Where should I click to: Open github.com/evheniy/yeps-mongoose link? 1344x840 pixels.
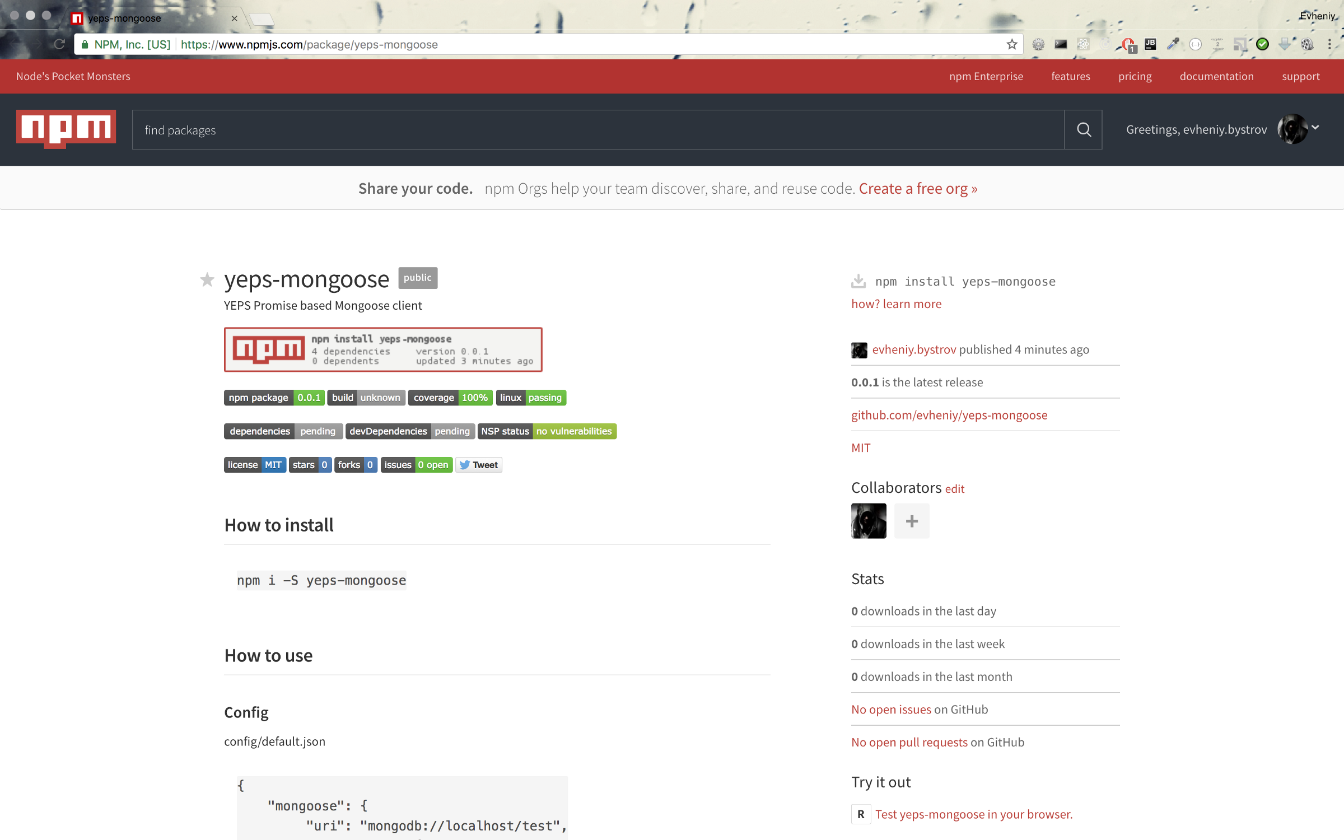point(949,415)
